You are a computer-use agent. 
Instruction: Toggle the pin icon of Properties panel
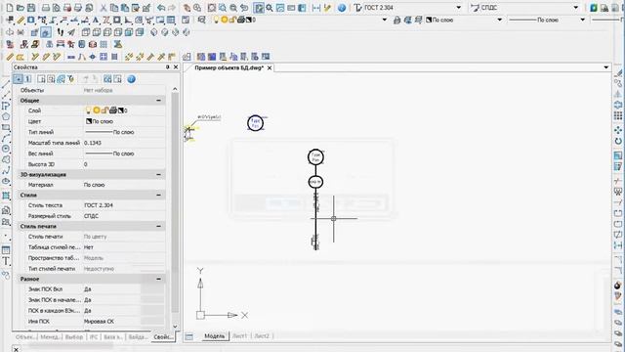point(167,67)
